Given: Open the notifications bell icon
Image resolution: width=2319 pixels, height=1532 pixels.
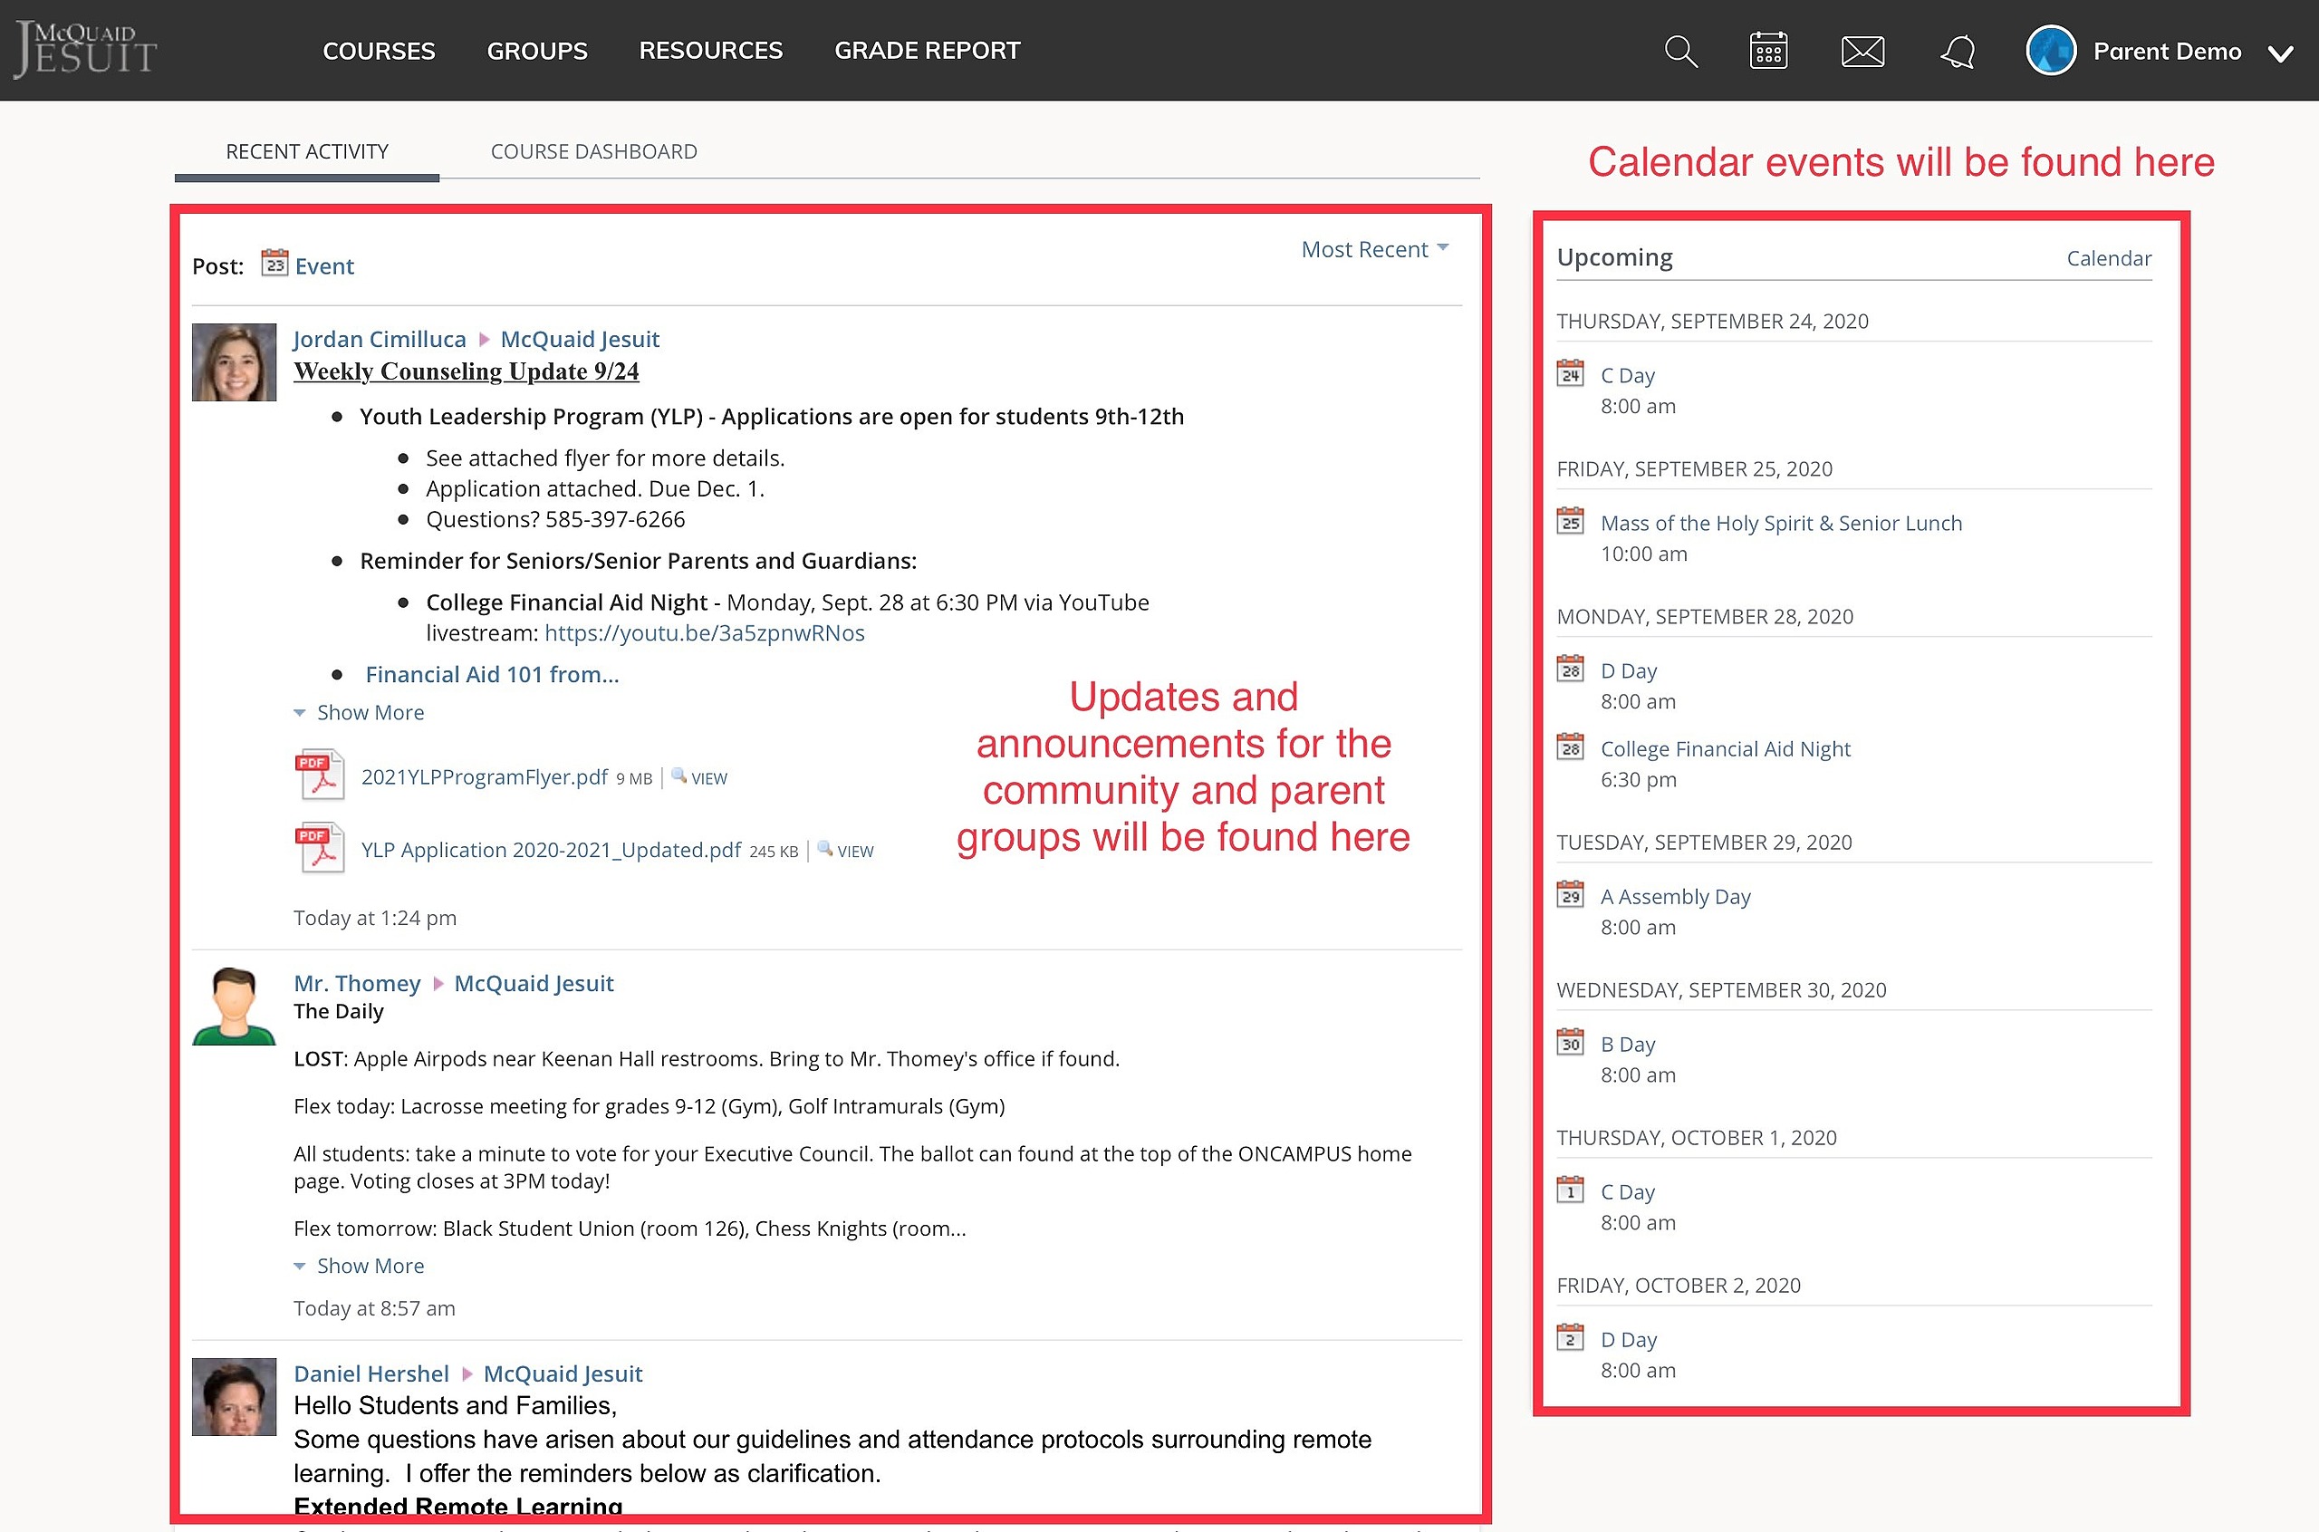Looking at the screenshot, I should pos(1958,51).
